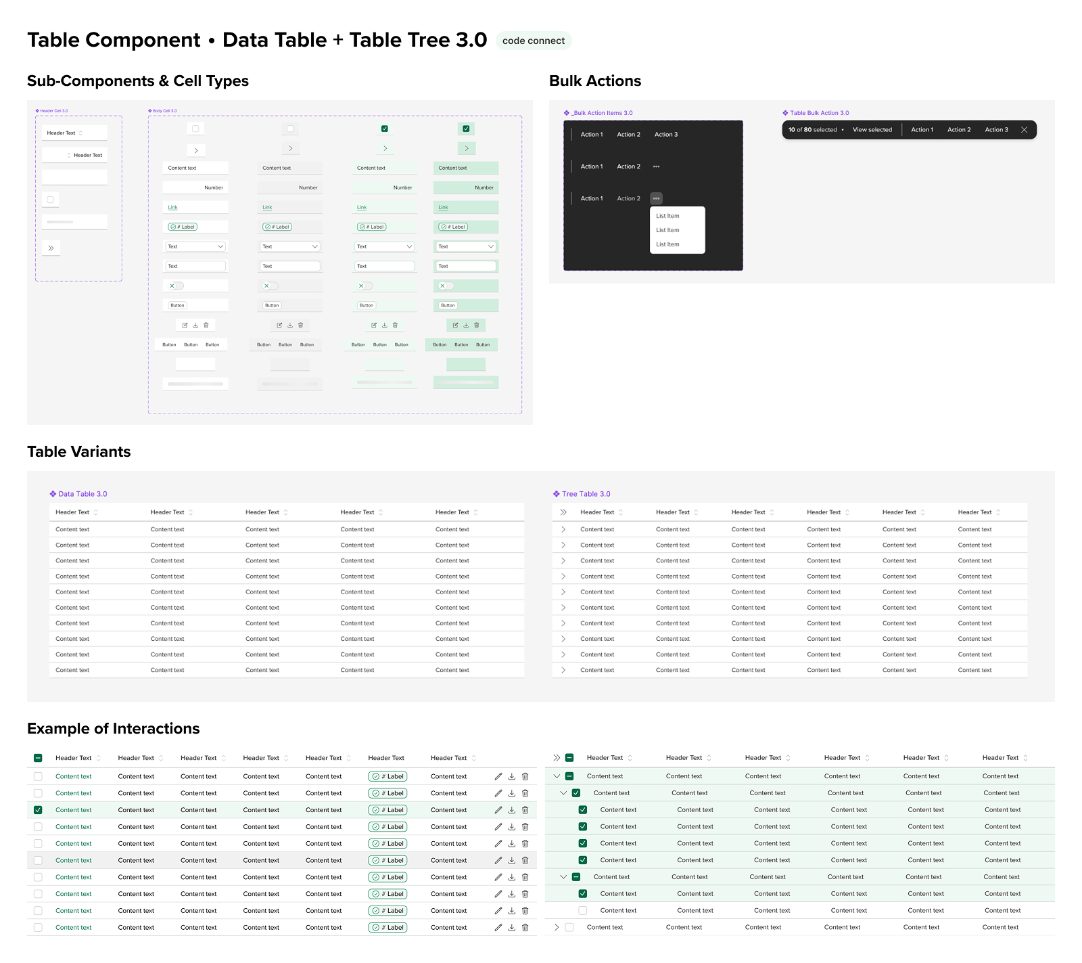Check the unchecked checkbox cell in Body Cell 3.0

coord(195,128)
